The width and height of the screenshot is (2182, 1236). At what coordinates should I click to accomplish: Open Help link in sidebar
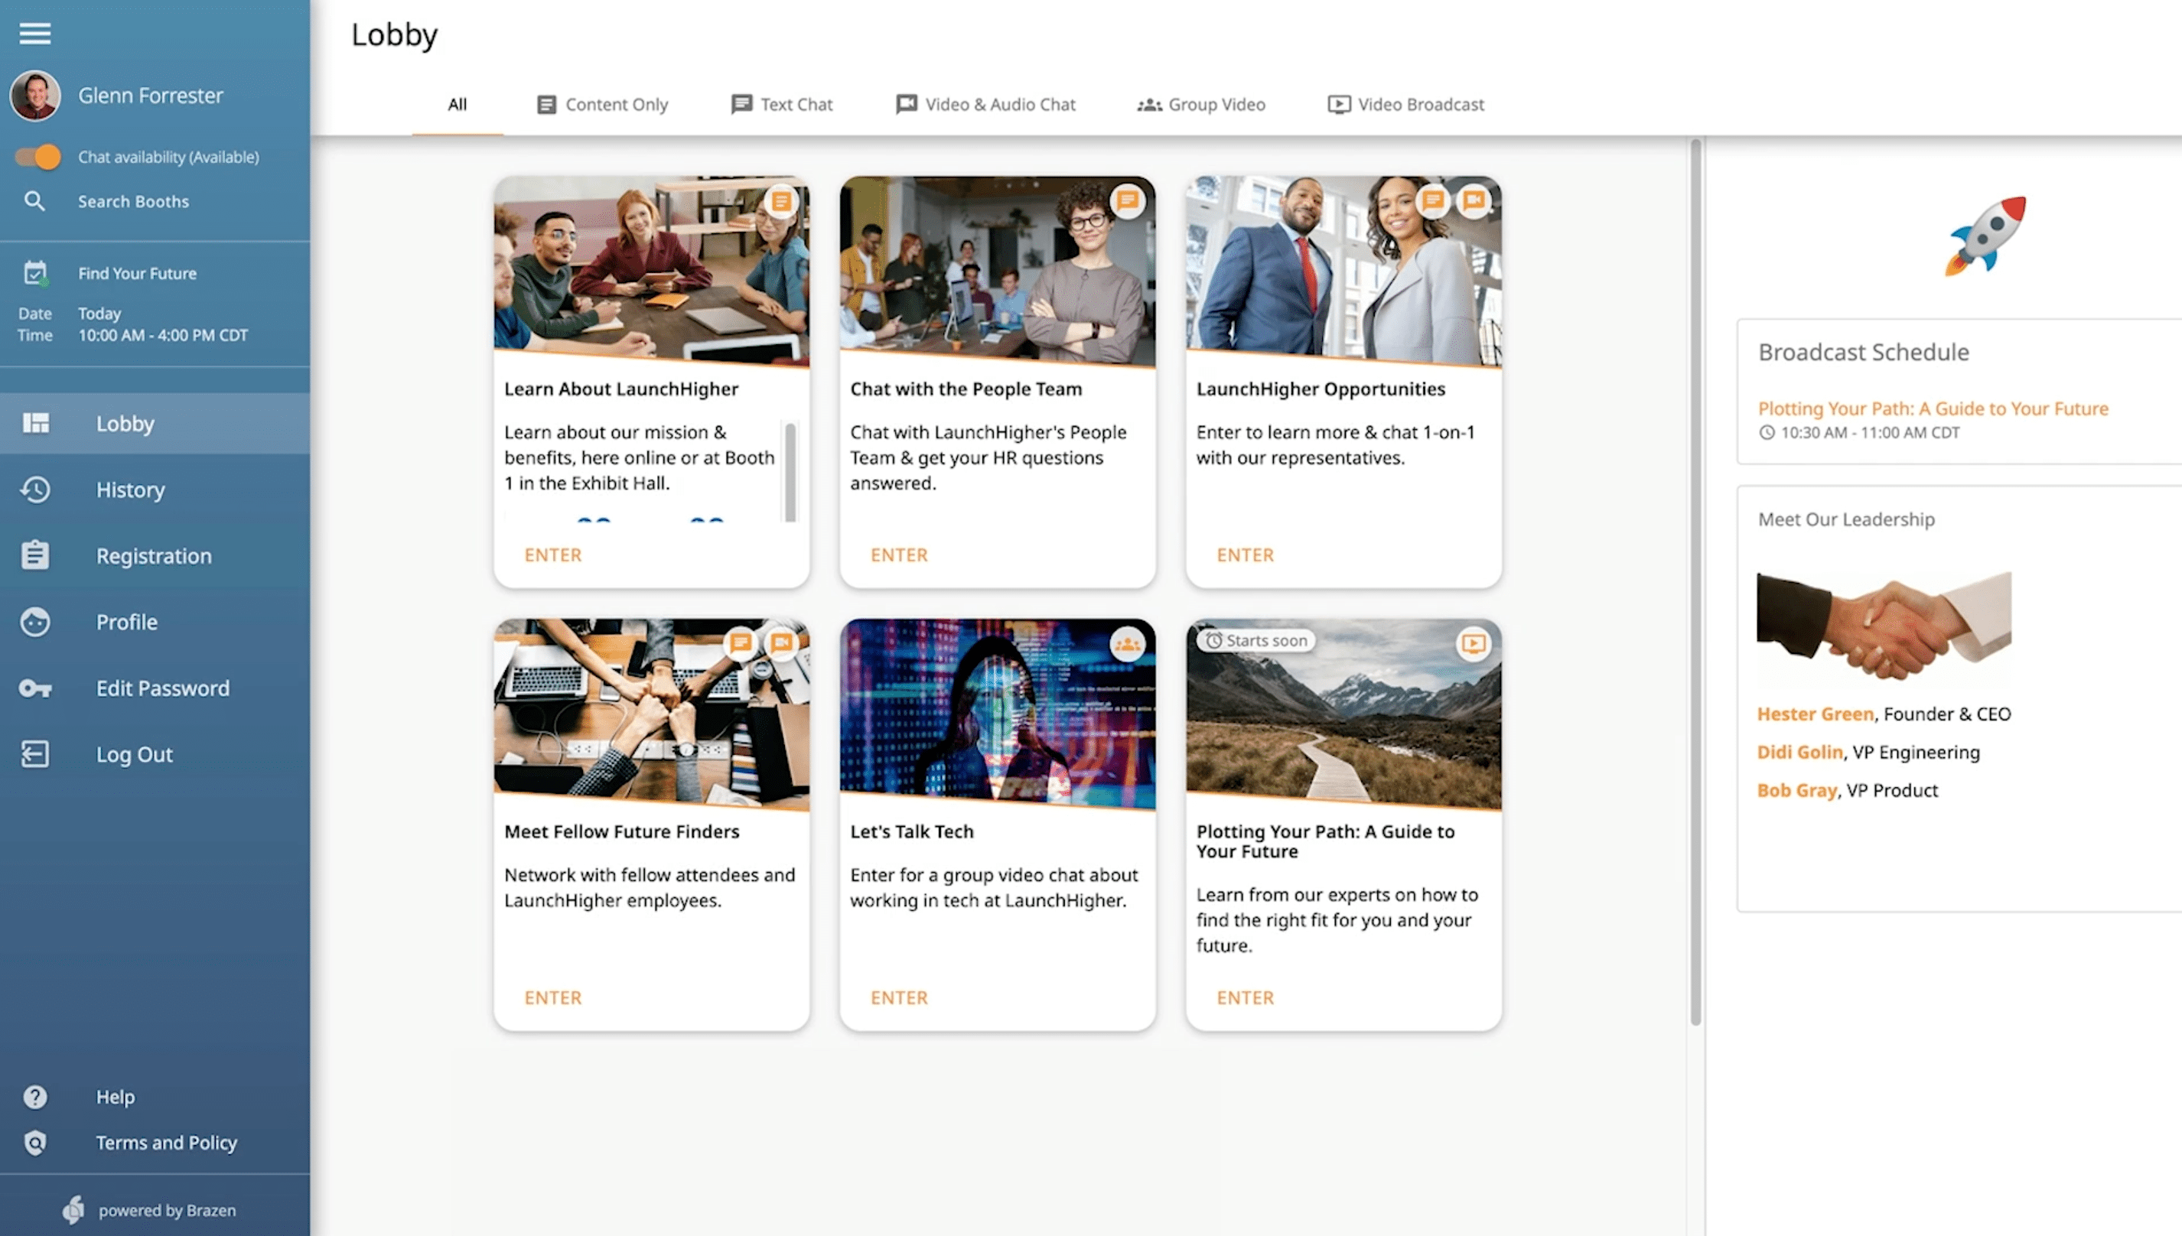[115, 1097]
